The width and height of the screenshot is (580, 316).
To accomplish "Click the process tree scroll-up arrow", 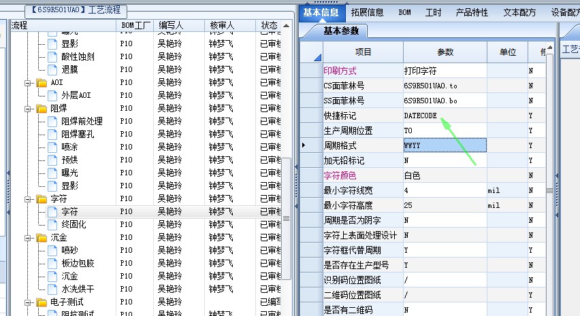I will pos(286,25).
